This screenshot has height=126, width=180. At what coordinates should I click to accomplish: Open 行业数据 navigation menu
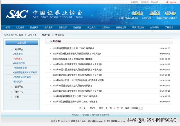click(77, 27)
